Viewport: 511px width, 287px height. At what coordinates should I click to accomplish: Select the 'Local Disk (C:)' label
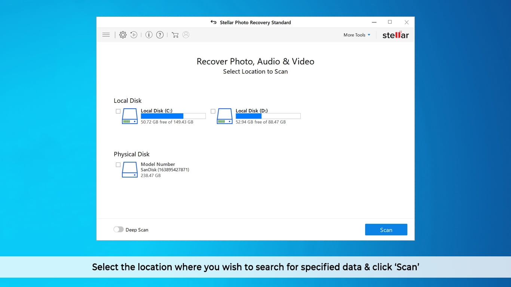[x=156, y=111]
